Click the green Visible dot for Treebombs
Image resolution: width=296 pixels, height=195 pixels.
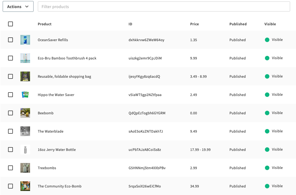tap(267, 168)
